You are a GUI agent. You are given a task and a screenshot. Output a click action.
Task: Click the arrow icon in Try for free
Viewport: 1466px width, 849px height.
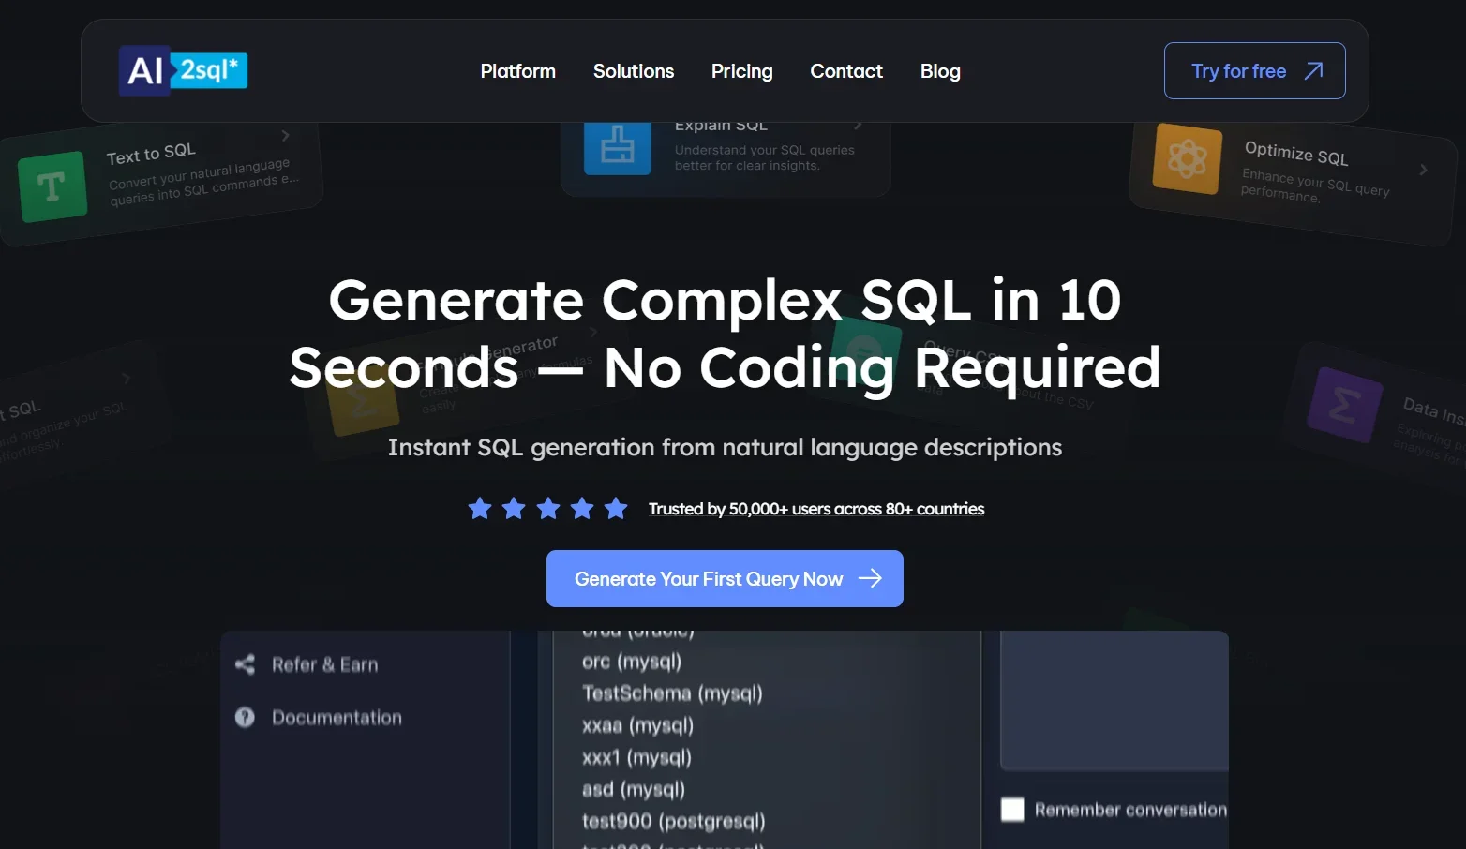[x=1314, y=71]
